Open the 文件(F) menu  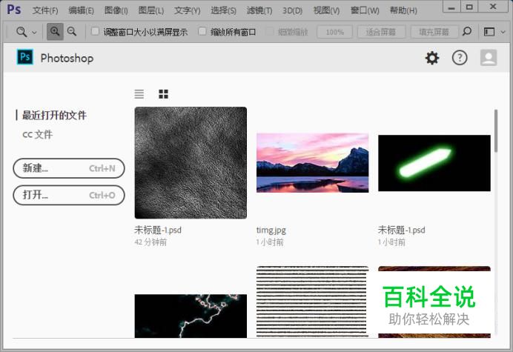(45, 10)
